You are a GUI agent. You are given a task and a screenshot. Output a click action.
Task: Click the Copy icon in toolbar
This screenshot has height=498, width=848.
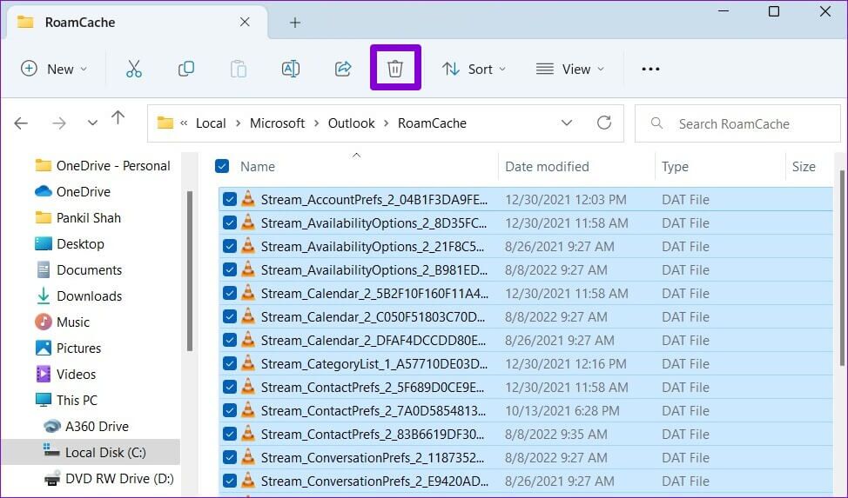[185, 69]
